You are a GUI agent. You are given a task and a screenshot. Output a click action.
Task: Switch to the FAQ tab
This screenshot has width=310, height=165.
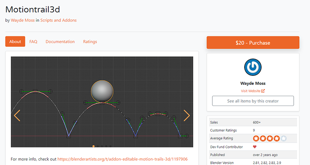[33, 42]
